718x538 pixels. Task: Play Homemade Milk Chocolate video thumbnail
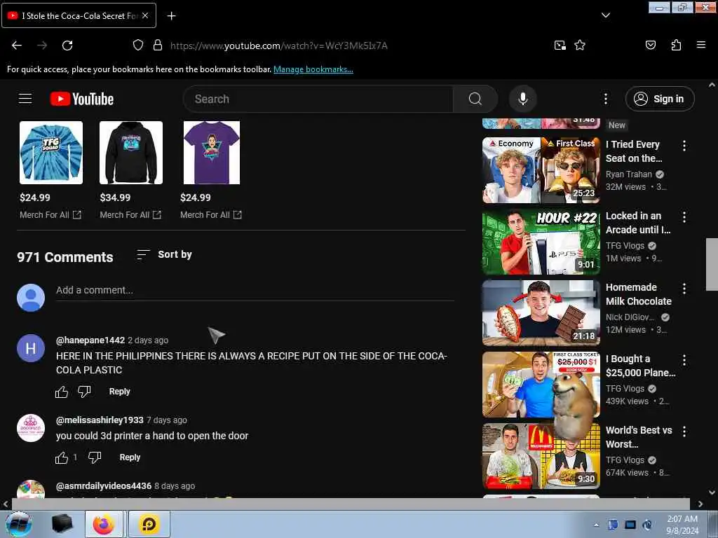[541, 313]
